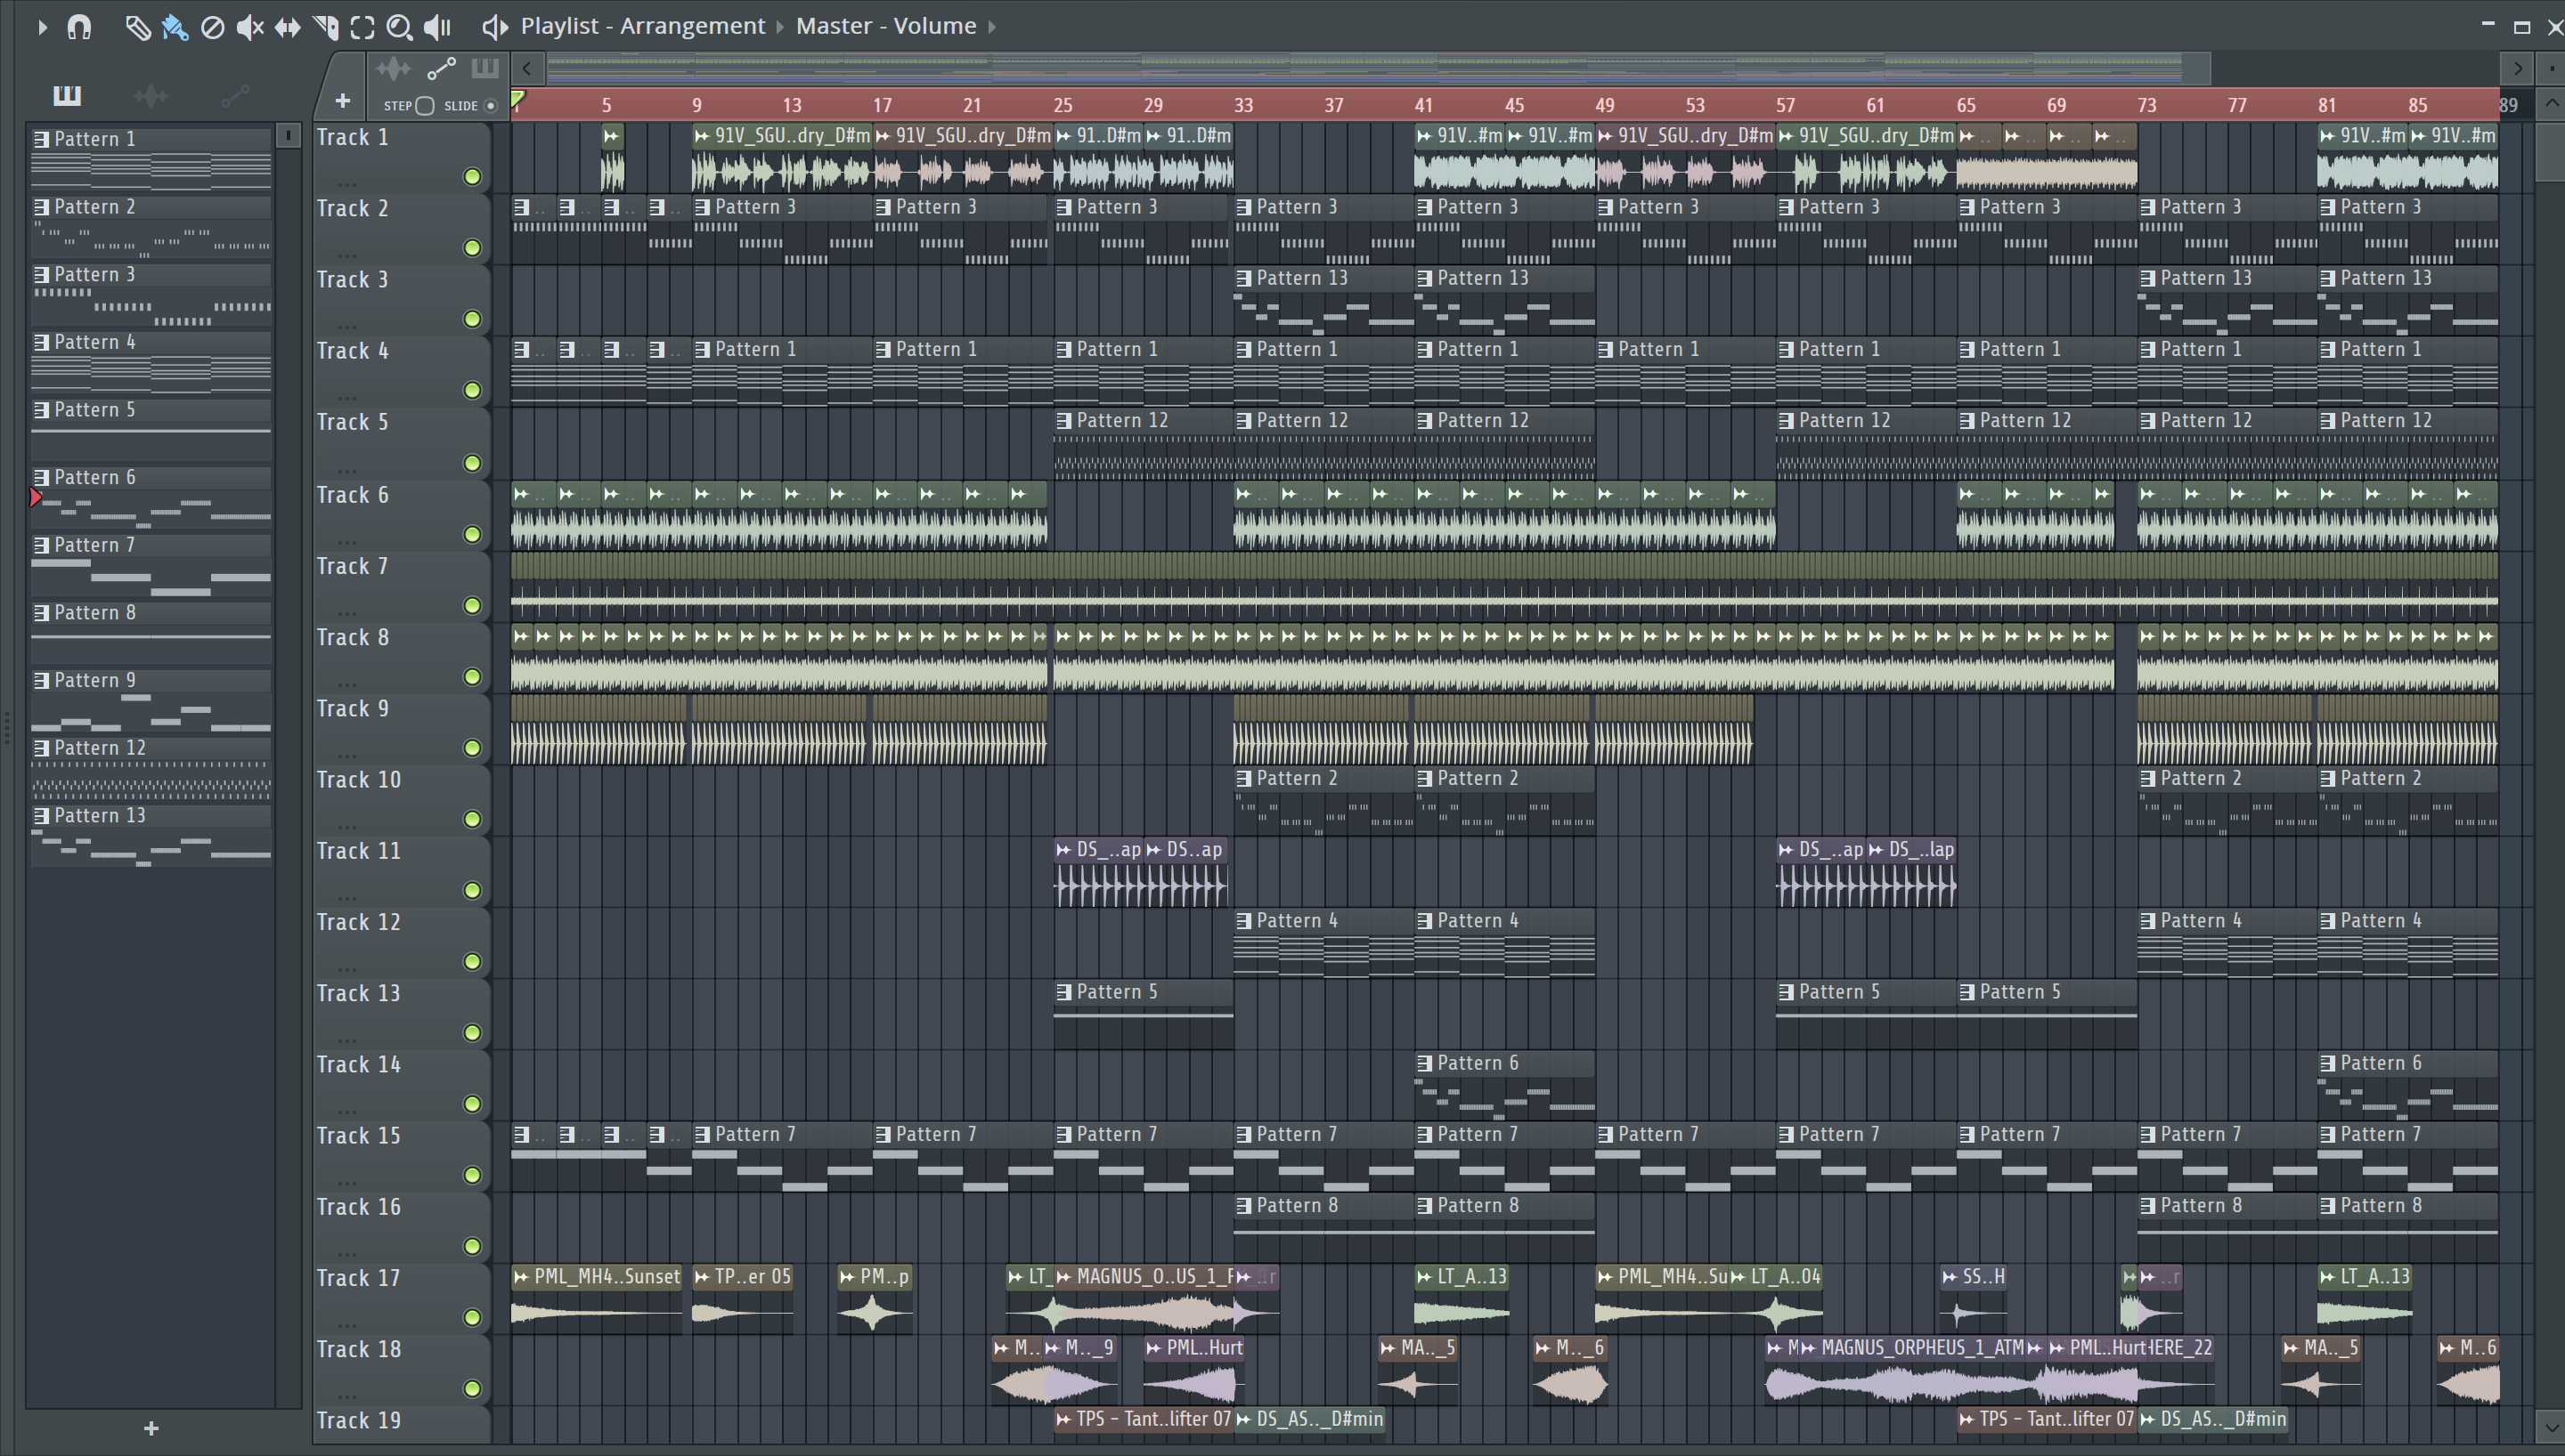Select the Zoom tool
The image size is (2565, 1456).
click(399, 27)
